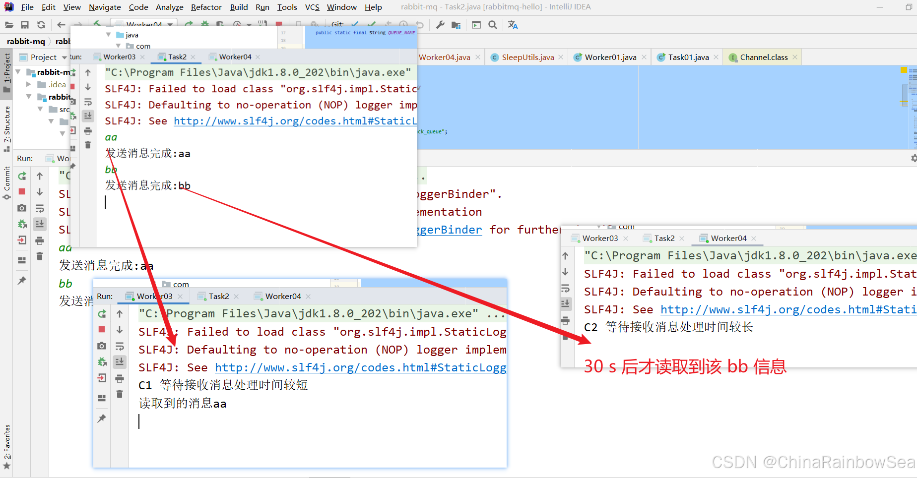Select Worker04 tab in bottom console window
The image size is (917, 478).
pos(283,296)
